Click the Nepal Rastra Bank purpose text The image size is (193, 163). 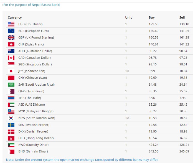(31, 5)
